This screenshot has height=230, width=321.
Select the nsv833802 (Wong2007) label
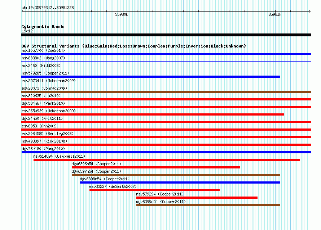coord(43,58)
